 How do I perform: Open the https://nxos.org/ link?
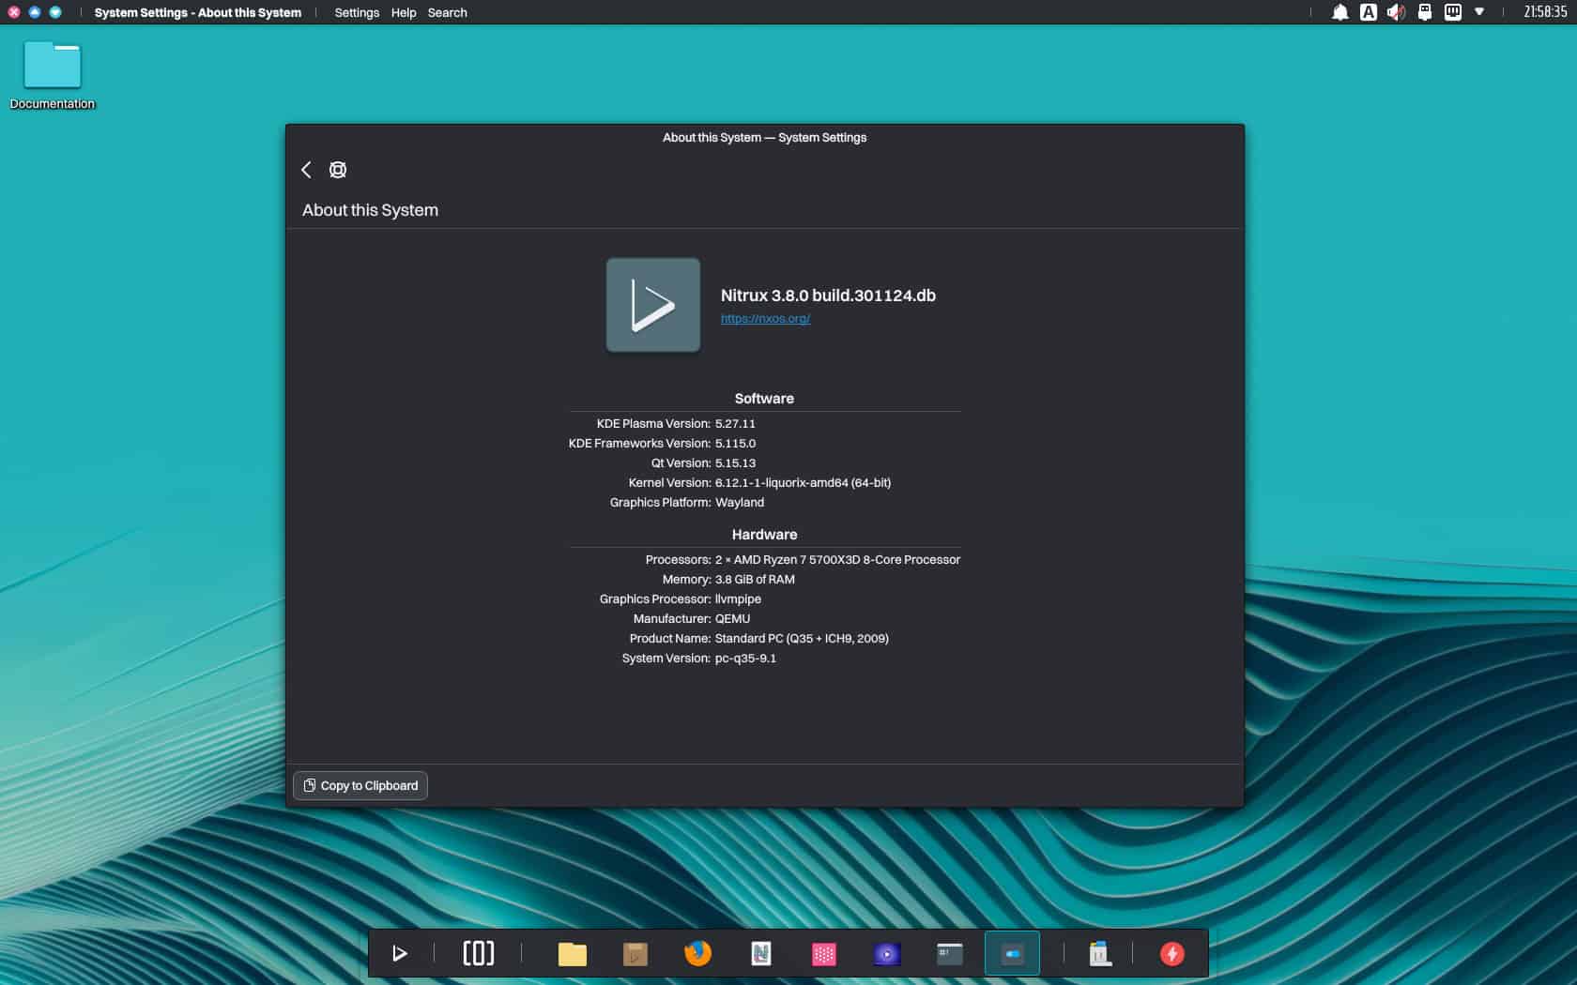tap(765, 318)
